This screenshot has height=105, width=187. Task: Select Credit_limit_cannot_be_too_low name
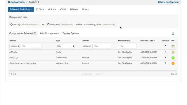pos(23,63)
